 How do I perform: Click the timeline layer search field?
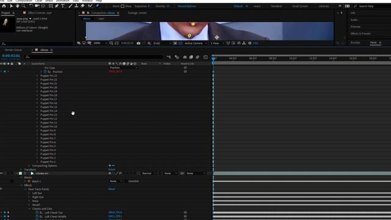click(94, 57)
